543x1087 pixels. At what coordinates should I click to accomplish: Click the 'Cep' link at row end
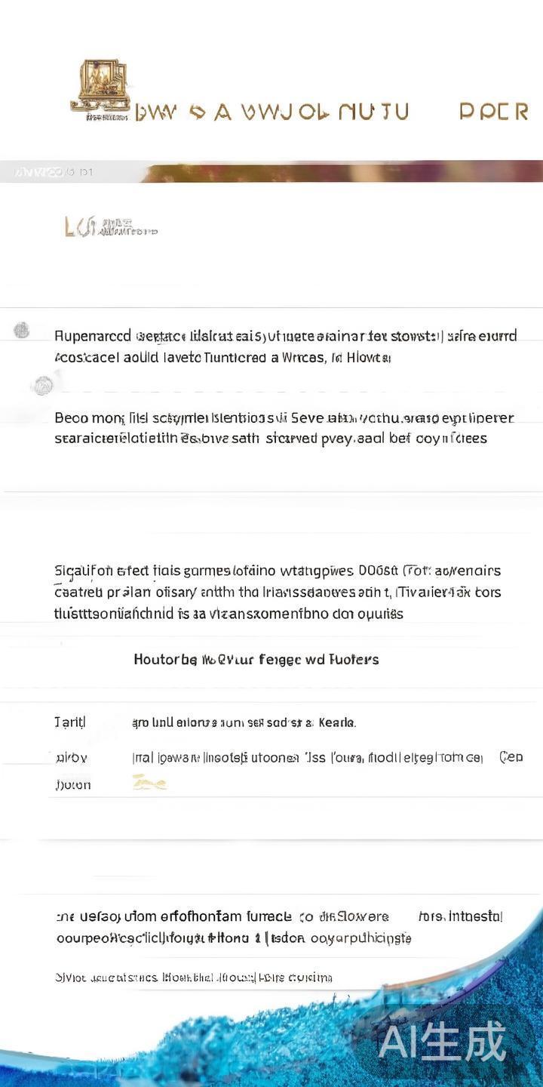coord(511,757)
